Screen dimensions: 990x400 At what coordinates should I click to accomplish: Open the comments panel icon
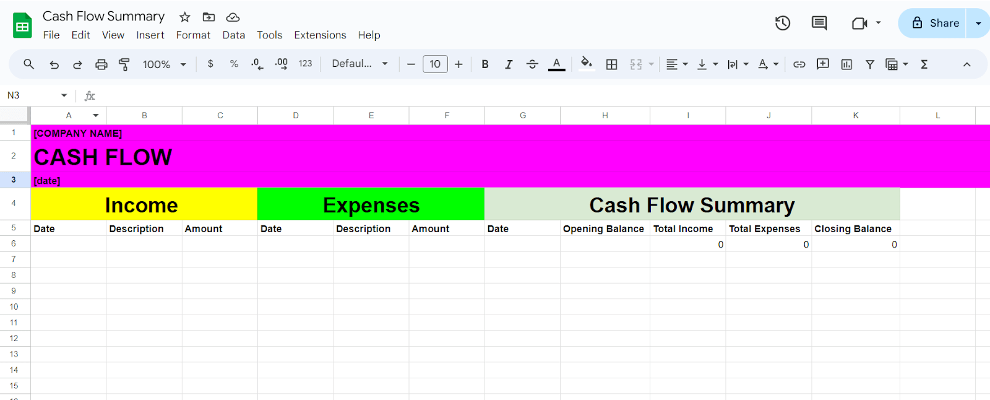(x=819, y=24)
